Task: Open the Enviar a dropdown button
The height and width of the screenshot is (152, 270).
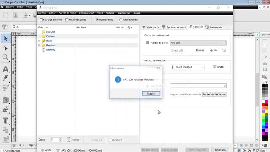Action: tap(97, 140)
